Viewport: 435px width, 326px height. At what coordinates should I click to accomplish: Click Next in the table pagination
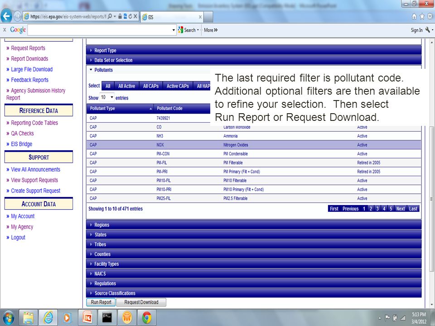pyautogui.click(x=400, y=209)
